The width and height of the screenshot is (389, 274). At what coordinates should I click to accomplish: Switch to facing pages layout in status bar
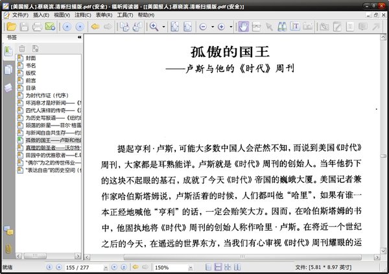coord(237,267)
